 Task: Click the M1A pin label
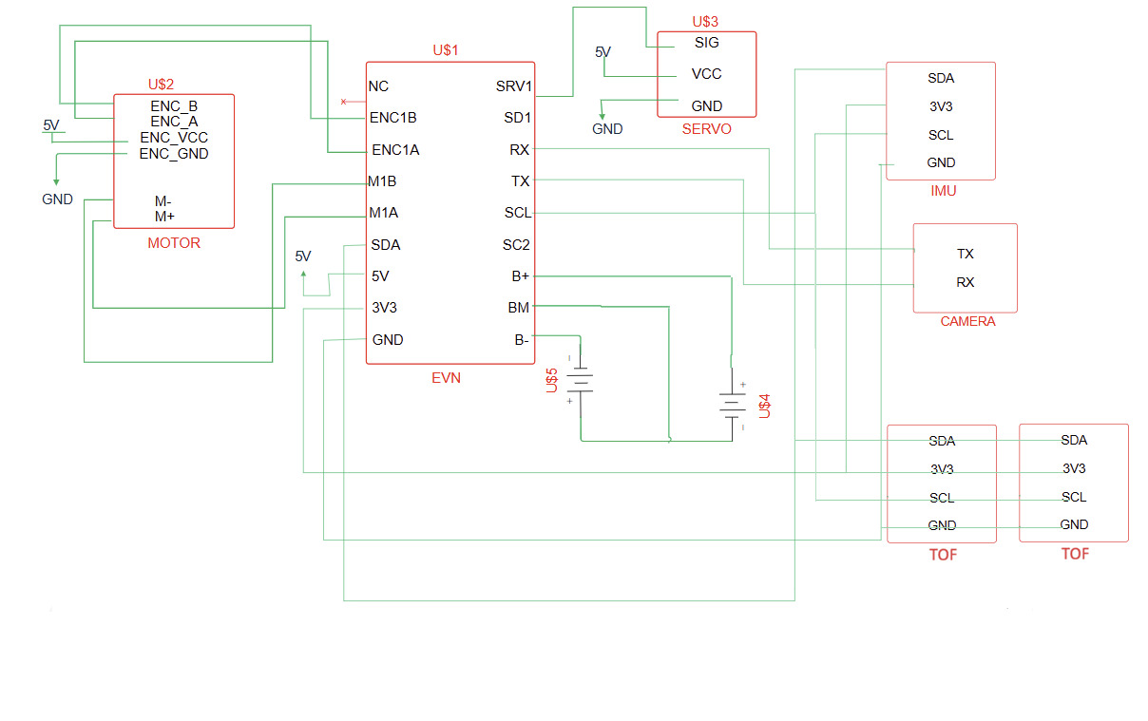[383, 213]
